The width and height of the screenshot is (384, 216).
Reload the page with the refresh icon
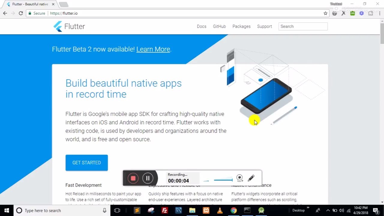pyautogui.click(x=21, y=13)
